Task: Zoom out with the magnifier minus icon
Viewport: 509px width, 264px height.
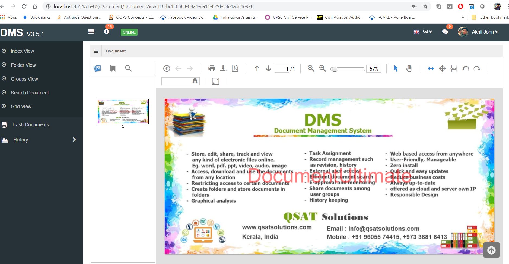Action: (x=311, y=68)
